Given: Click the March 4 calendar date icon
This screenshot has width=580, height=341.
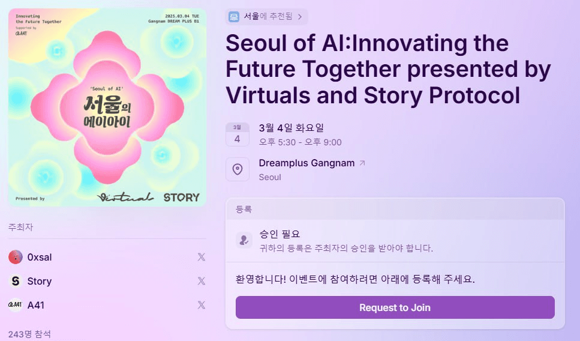Looking at the screenshot, I should (x=238, y=134).
